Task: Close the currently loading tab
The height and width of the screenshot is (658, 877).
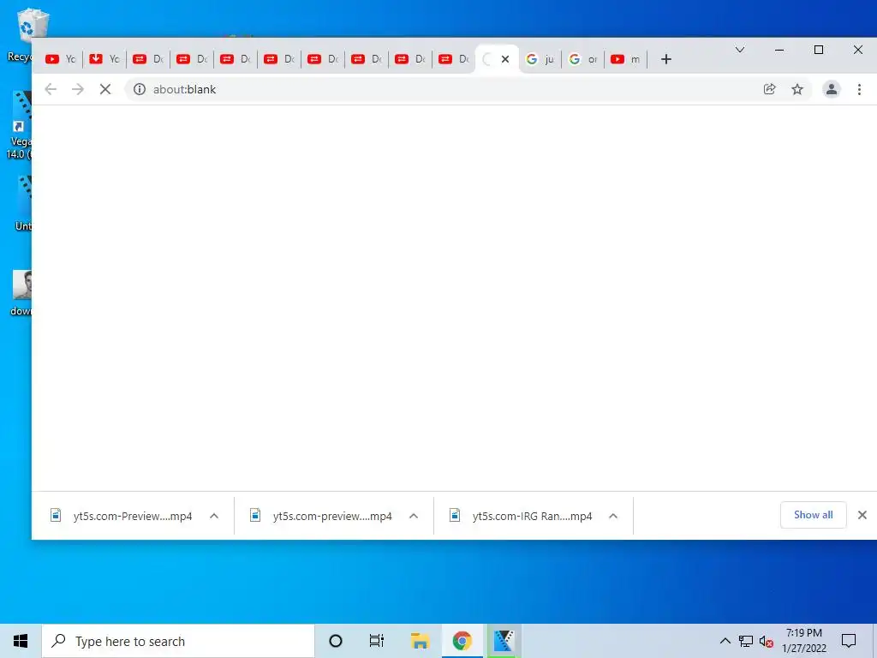Action: 505,59
